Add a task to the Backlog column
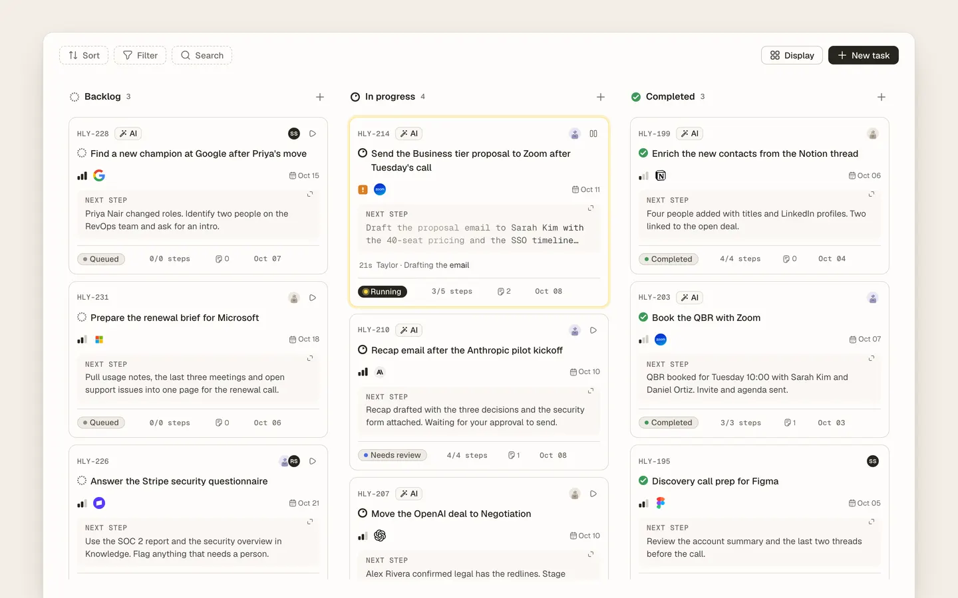This screenshot has width=958, height=598. [x=320, y=97]
